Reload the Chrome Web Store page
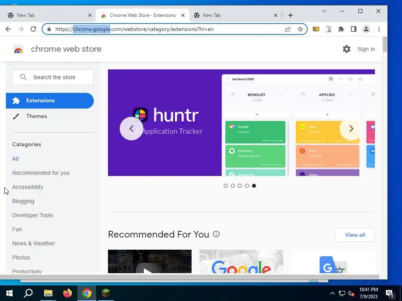Screen dimensions: 402x301 pos(33,29)
